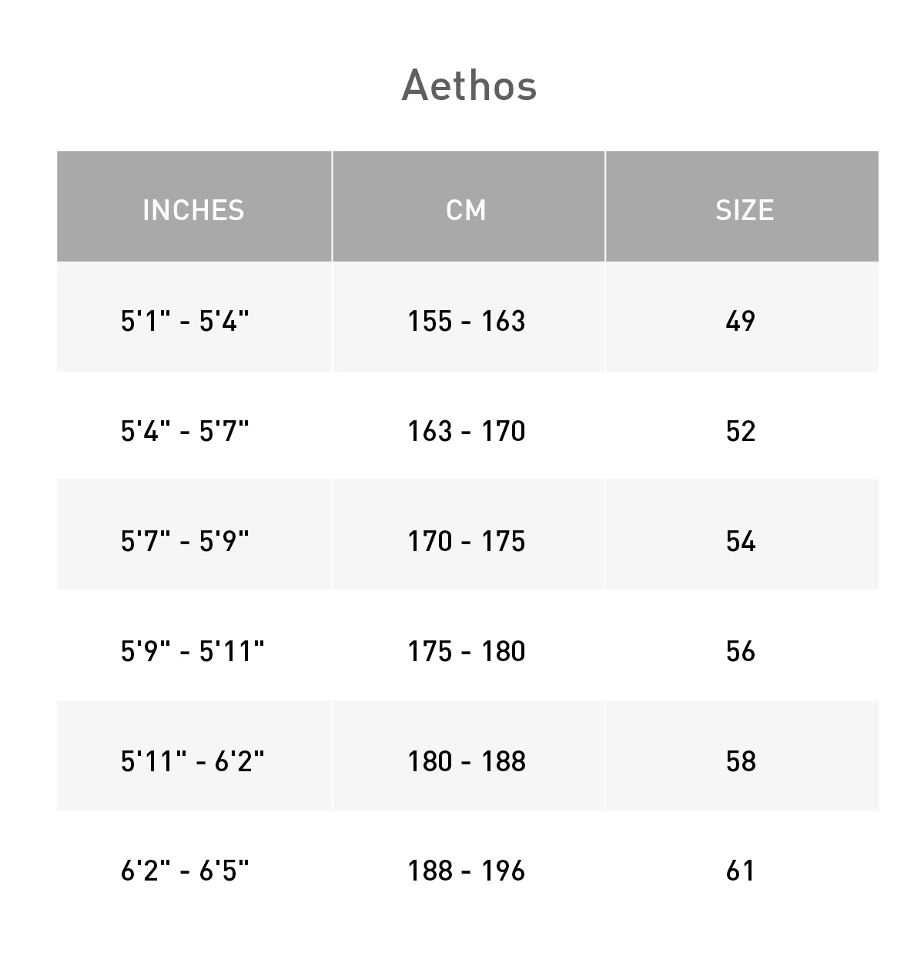Viewport: 924px width, 976px height.
Task: Click the 188 - 196 cm cell
Action: tap(467, 871)
